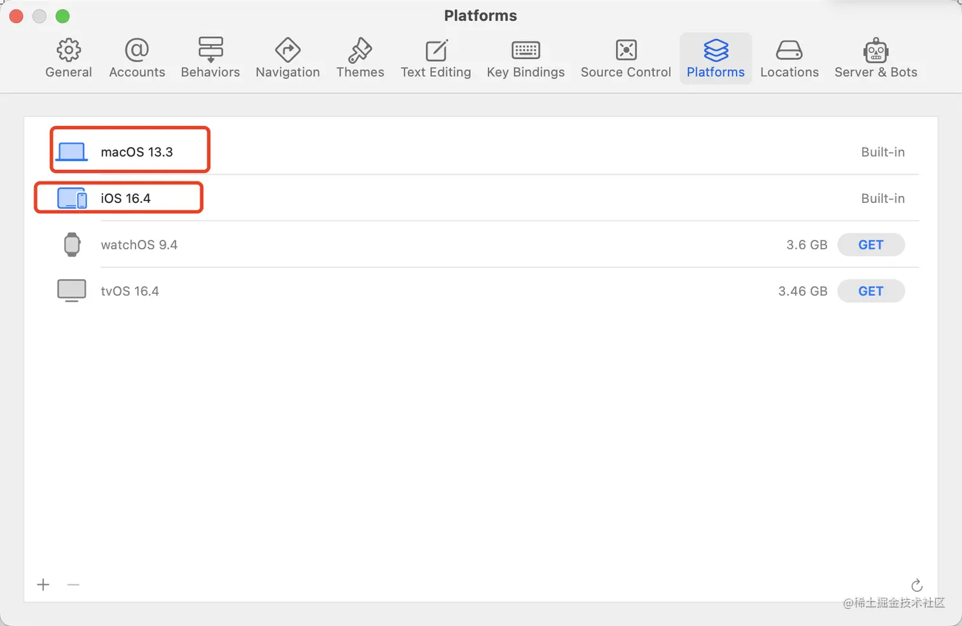Open Navigation preferences arrow icon
The width and height of the screenshot is (962, 626).
288,50
